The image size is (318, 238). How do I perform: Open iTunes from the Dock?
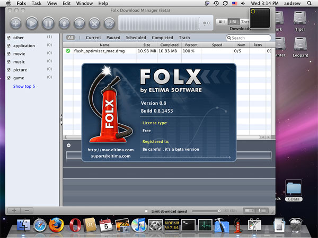[x=139, y=225]
